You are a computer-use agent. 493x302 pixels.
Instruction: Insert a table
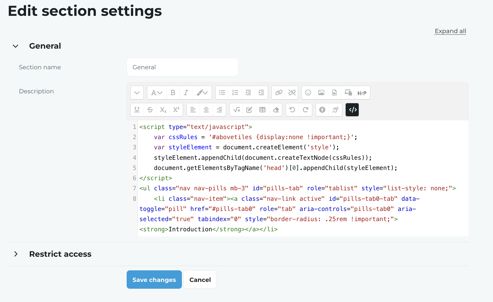(x=262, y=110)
